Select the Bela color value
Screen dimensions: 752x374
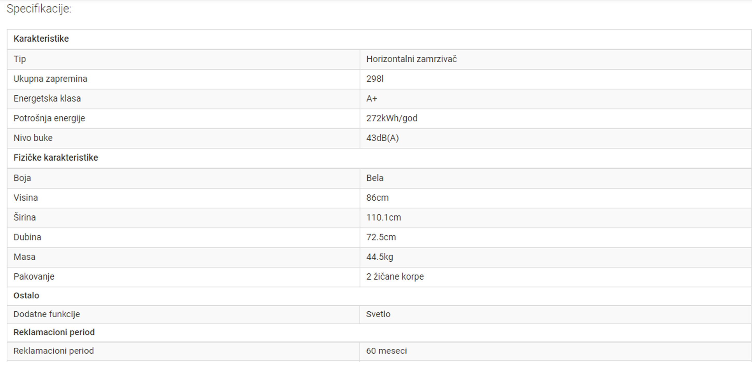click(x=375, y=178)
